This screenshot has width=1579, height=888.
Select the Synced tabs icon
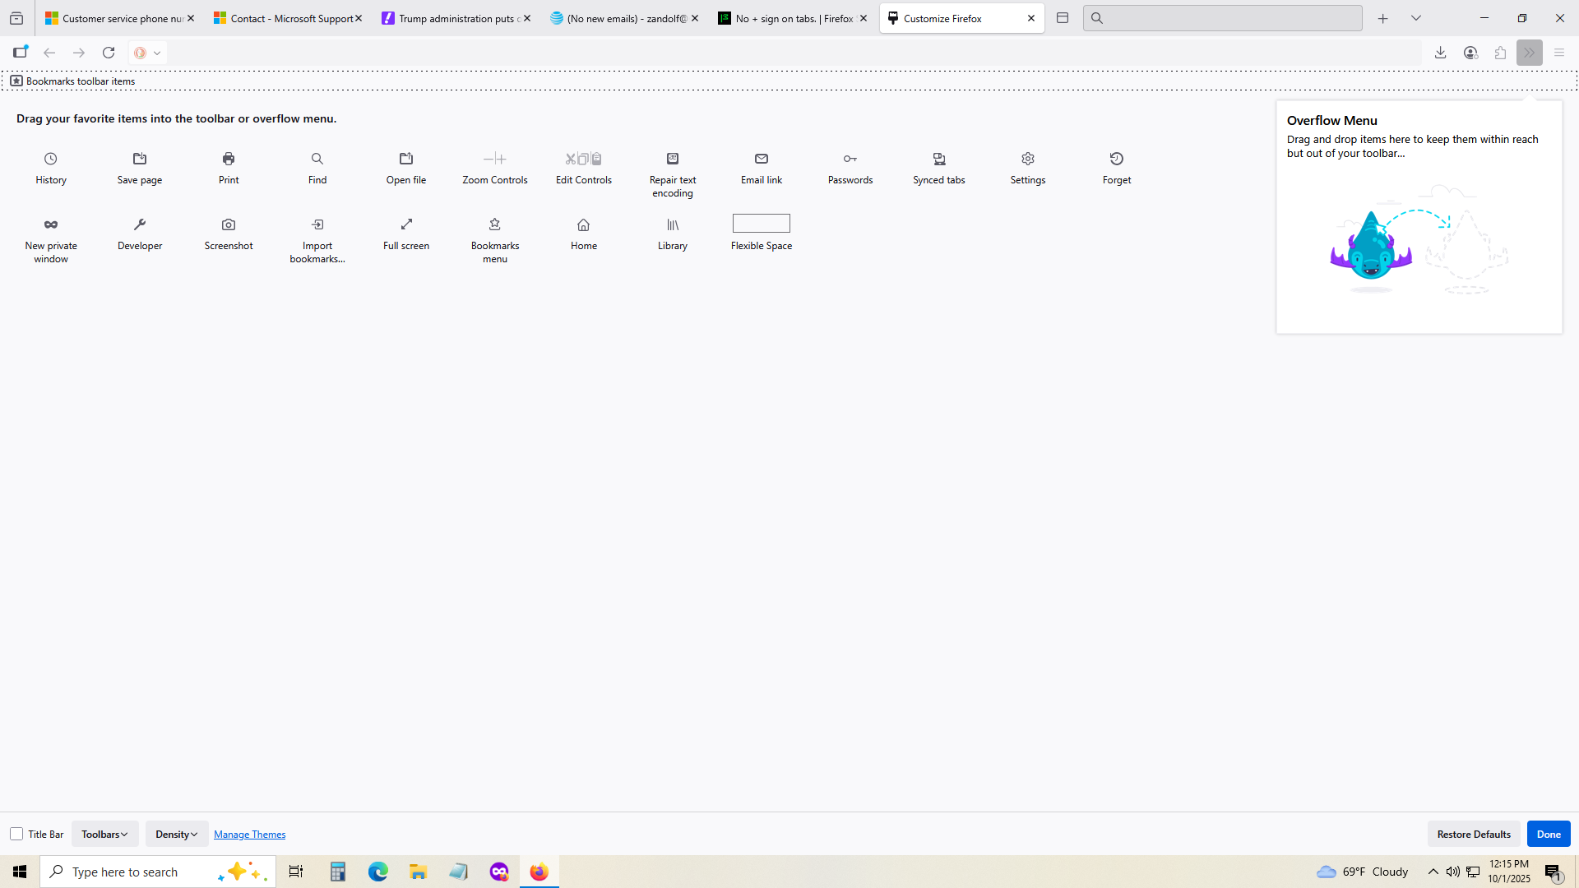click(939, 159)
